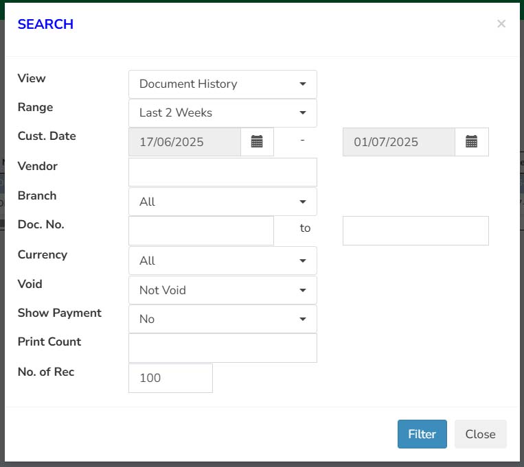This screenshot has width=524, height=467.
Task: Open the start date calendar picker icon
Action: (257, 141)
